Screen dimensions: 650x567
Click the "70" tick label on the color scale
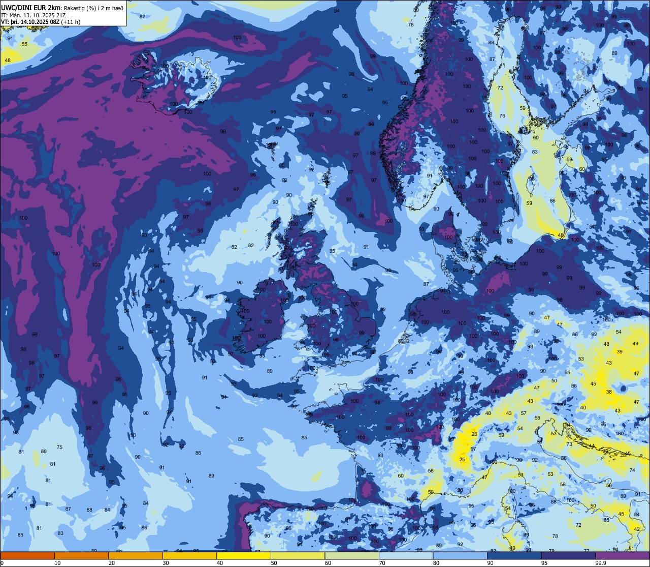click(x=382, y=563)
